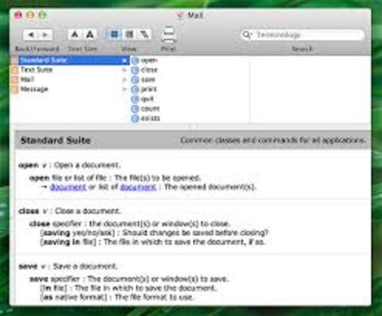
Task: Go forward with the right arrow button
Action: 45,35
